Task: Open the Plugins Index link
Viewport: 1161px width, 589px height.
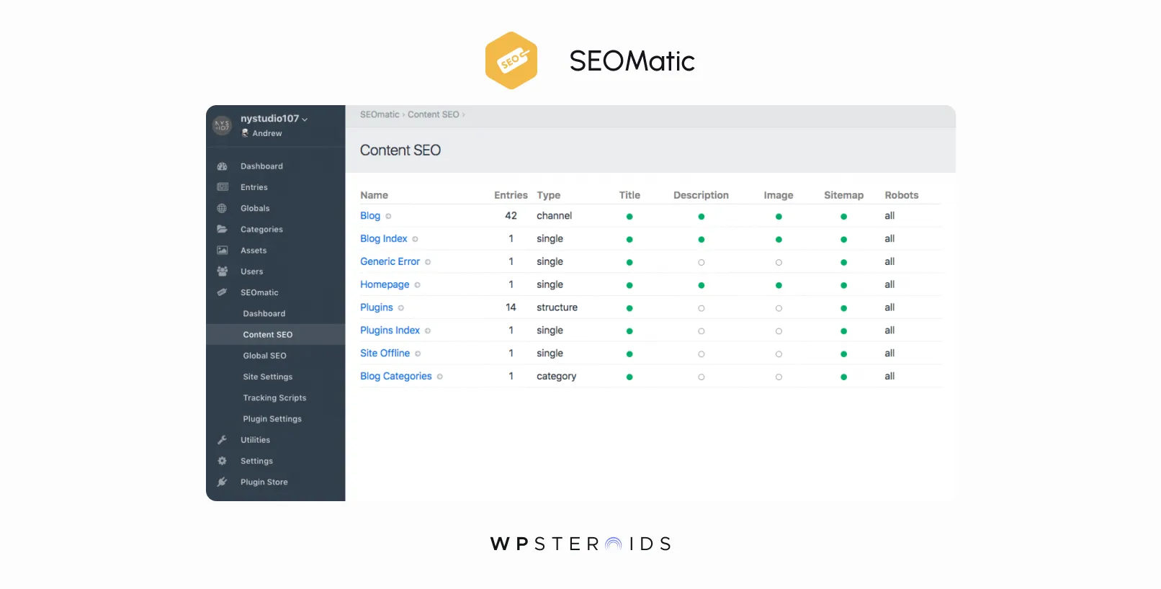Action: 390,331
